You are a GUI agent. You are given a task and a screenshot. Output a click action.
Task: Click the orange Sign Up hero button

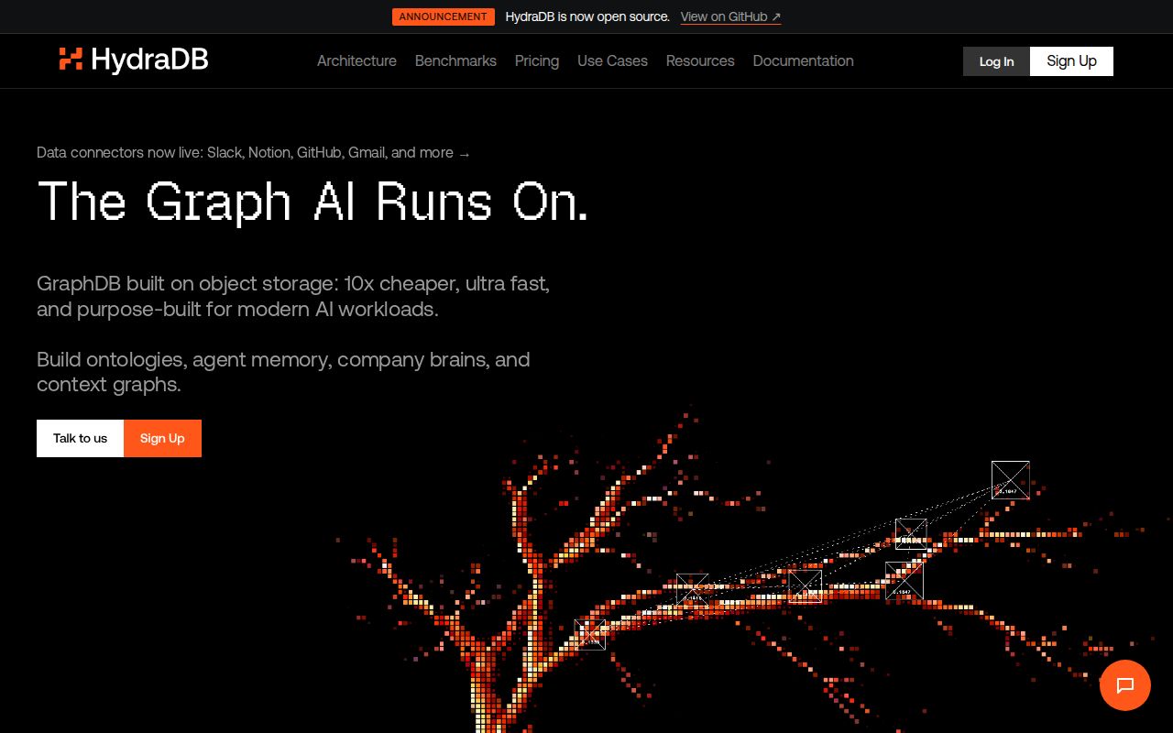click(162, 438)
